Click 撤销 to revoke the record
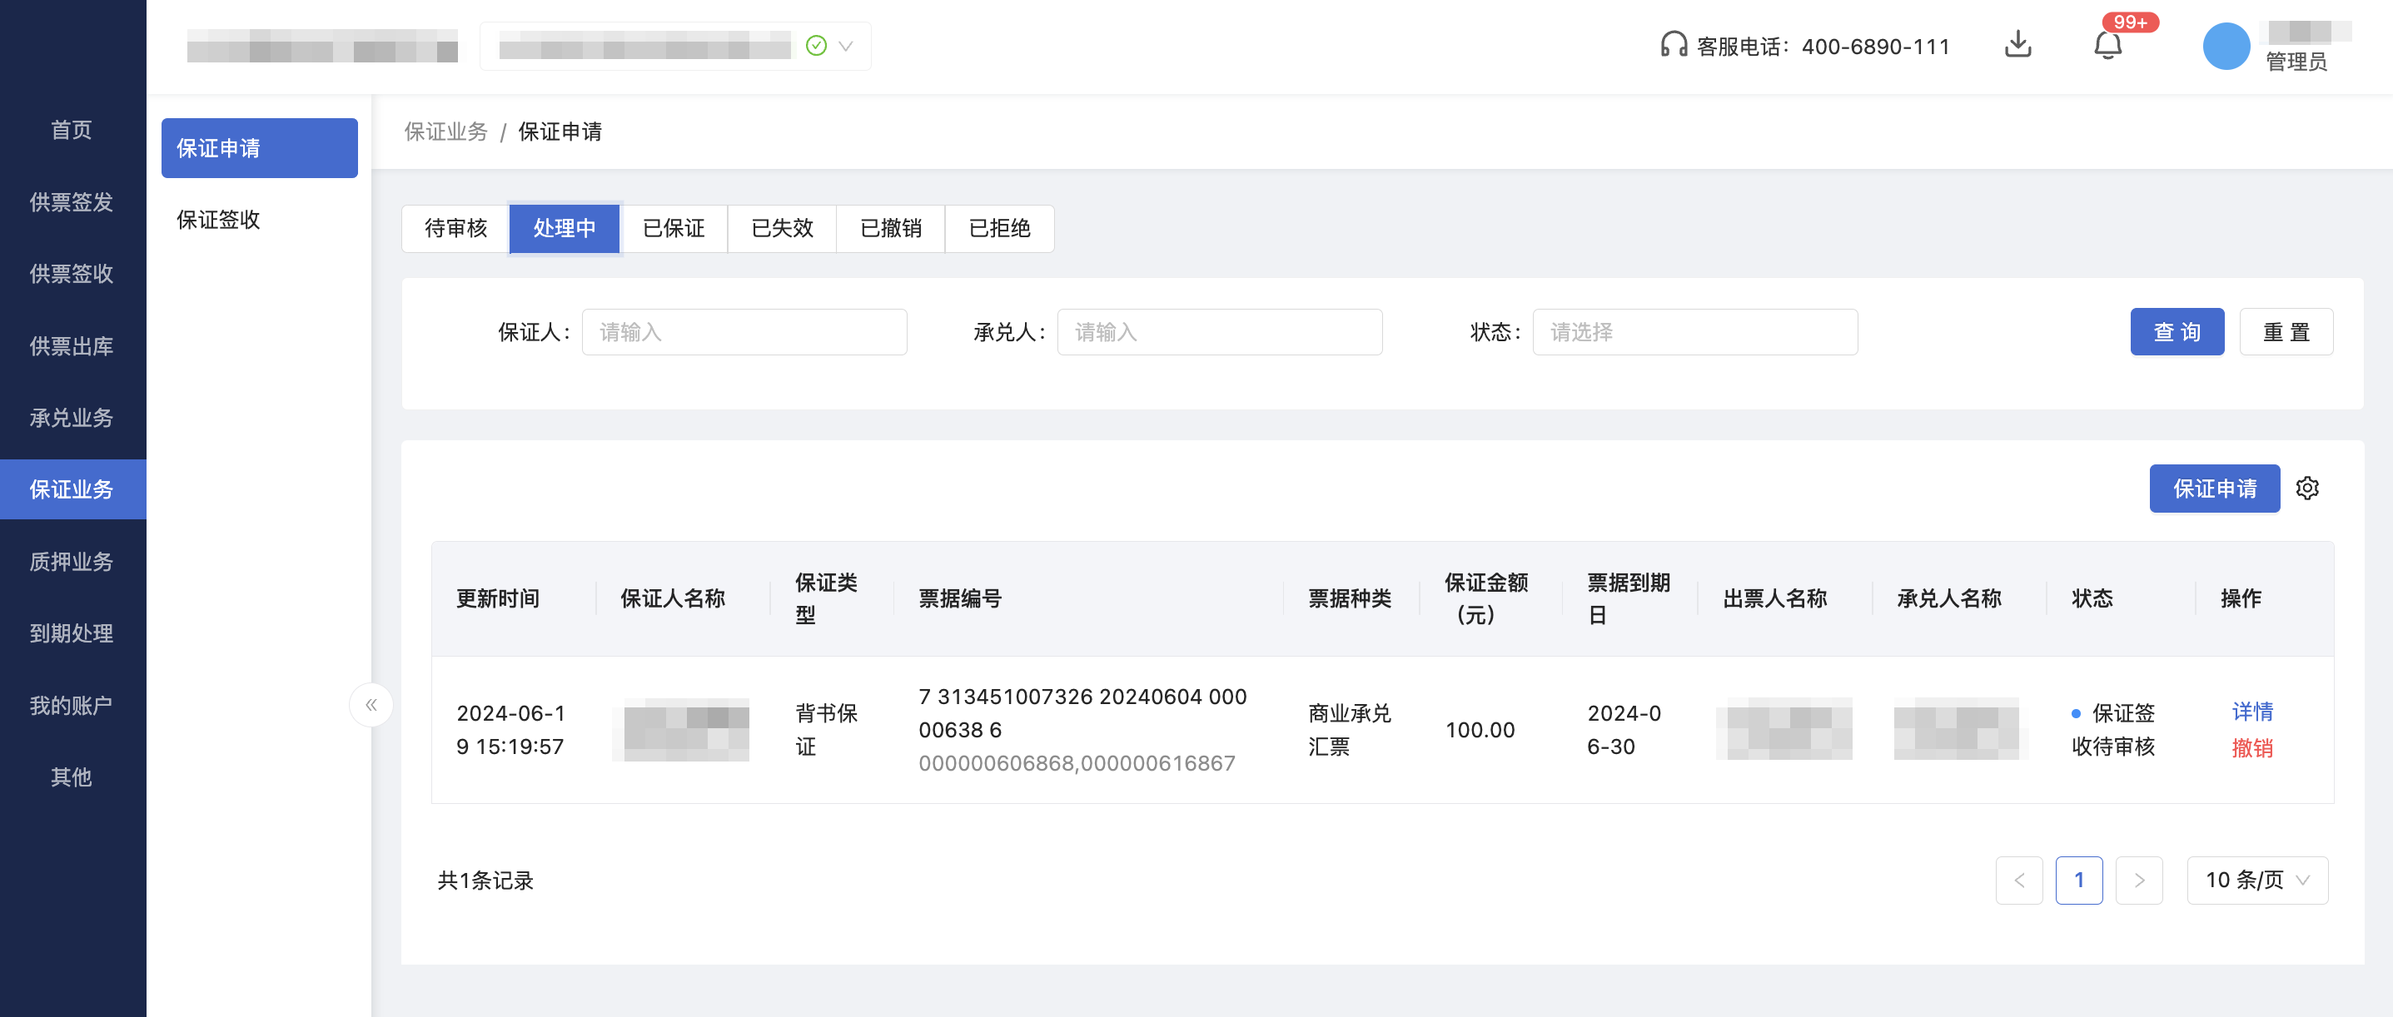This screenshot has height=1017, width=2393. (2251, 747)
